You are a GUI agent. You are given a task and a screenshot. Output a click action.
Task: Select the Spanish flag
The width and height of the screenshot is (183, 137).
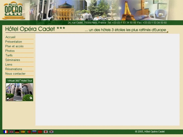click(x=23, y=132)
